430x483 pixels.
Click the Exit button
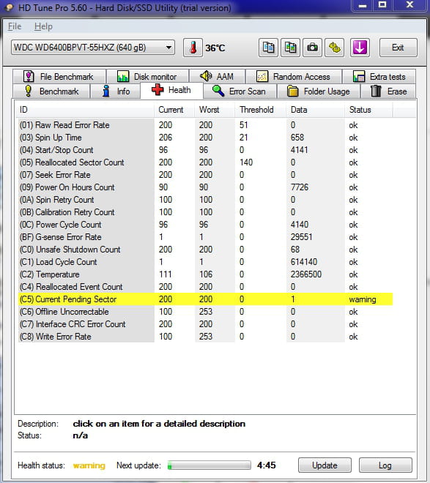coord(398,48)
